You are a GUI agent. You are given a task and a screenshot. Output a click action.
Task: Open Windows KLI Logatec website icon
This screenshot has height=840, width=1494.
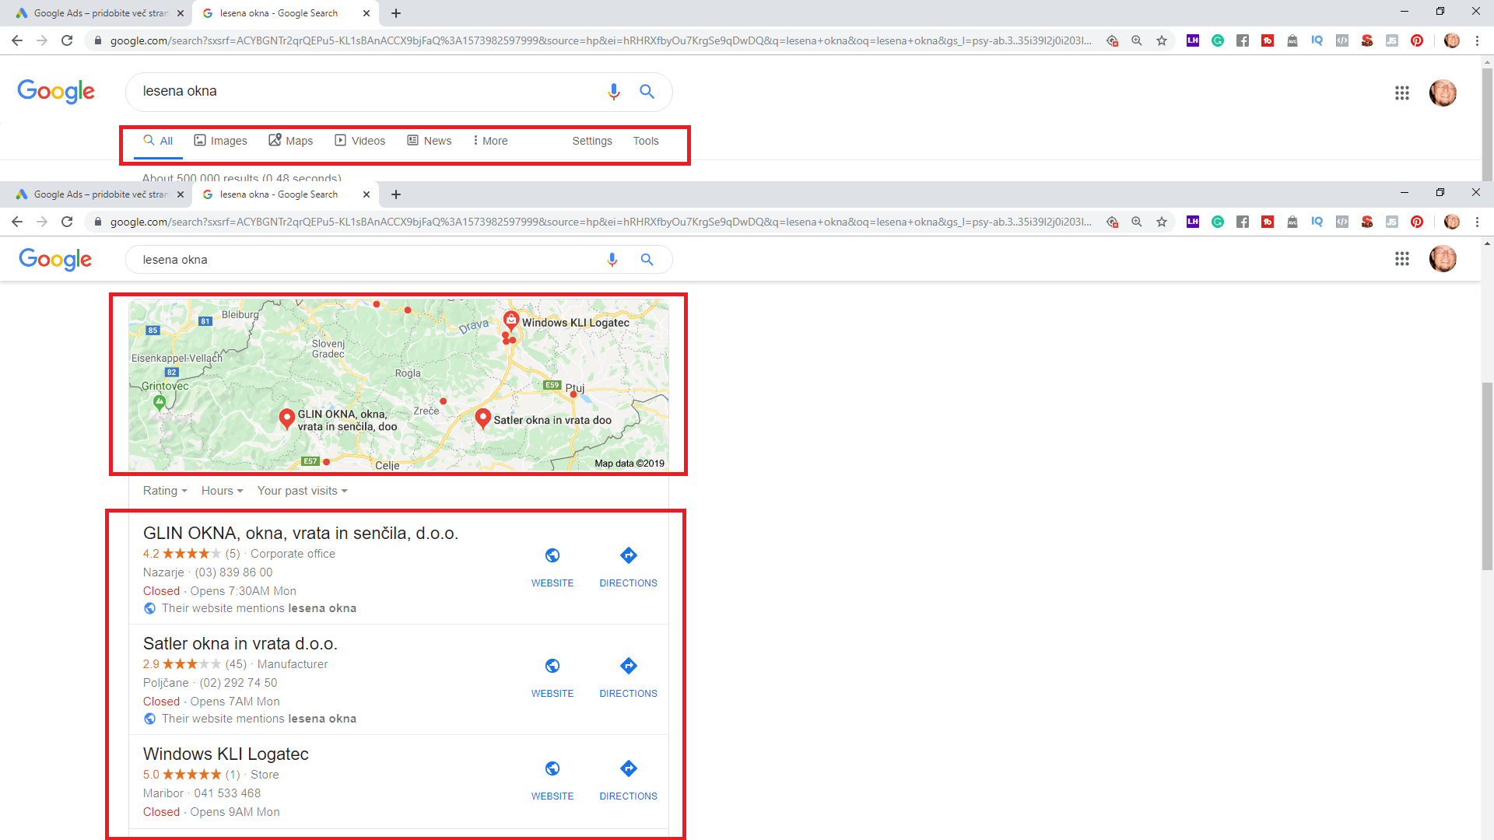click(552, 769)
